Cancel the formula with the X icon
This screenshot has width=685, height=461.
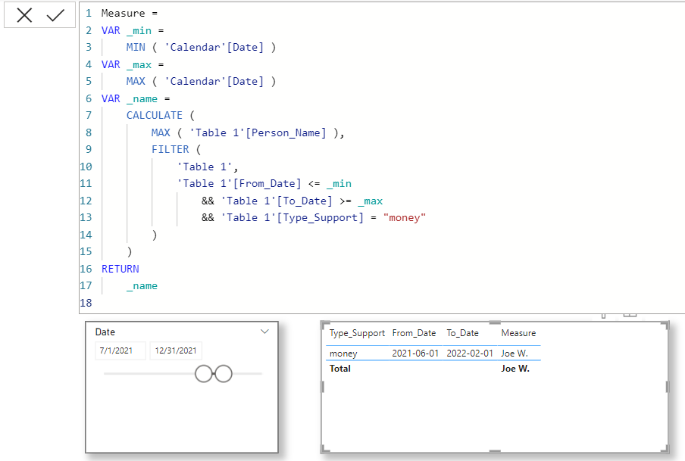coord(24,15)
